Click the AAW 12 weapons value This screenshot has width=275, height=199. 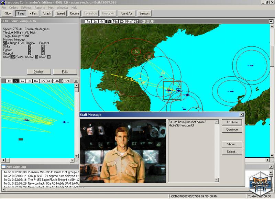(13, 57)
